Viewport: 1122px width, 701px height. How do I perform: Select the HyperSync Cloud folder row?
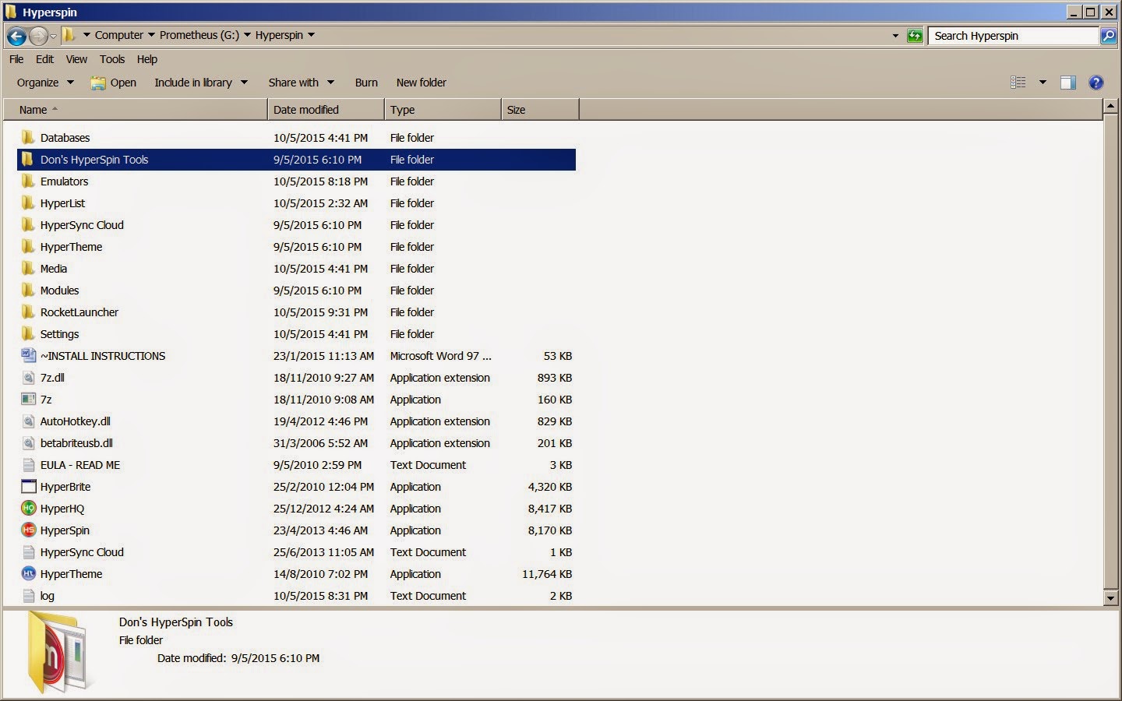click(296, 225)
